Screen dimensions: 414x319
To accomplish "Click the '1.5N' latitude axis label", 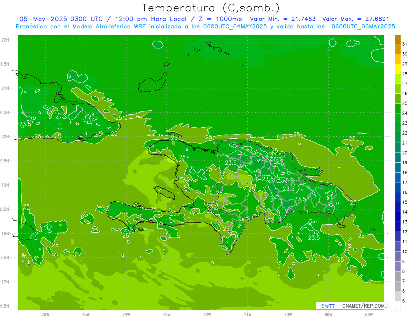I will [5, 64].
